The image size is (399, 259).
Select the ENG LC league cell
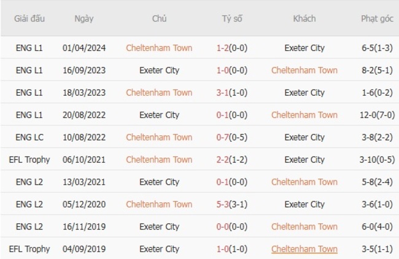(29, 137)
